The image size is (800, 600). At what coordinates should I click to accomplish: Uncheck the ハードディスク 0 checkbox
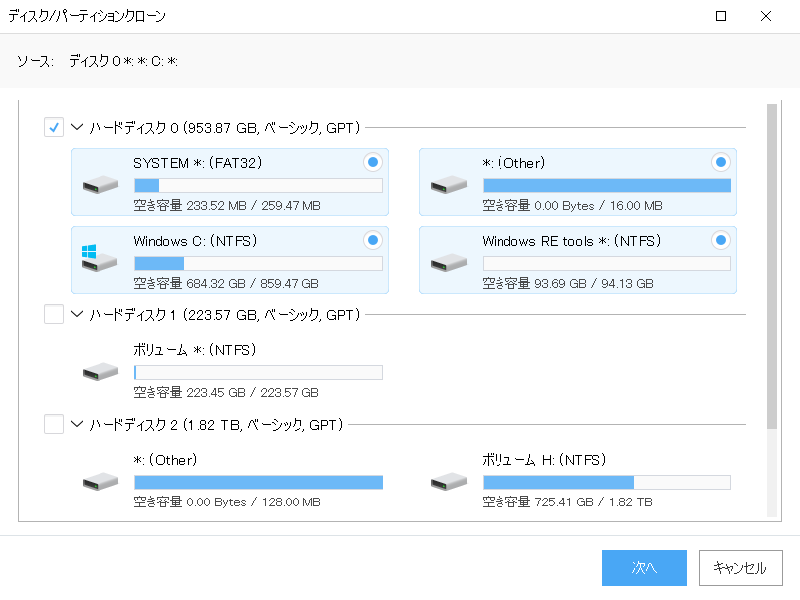pyautogui.click(x=54, y=127)
